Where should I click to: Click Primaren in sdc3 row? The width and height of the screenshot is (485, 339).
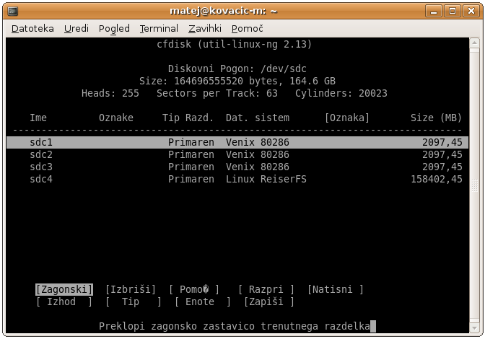(x=191, y=167)
